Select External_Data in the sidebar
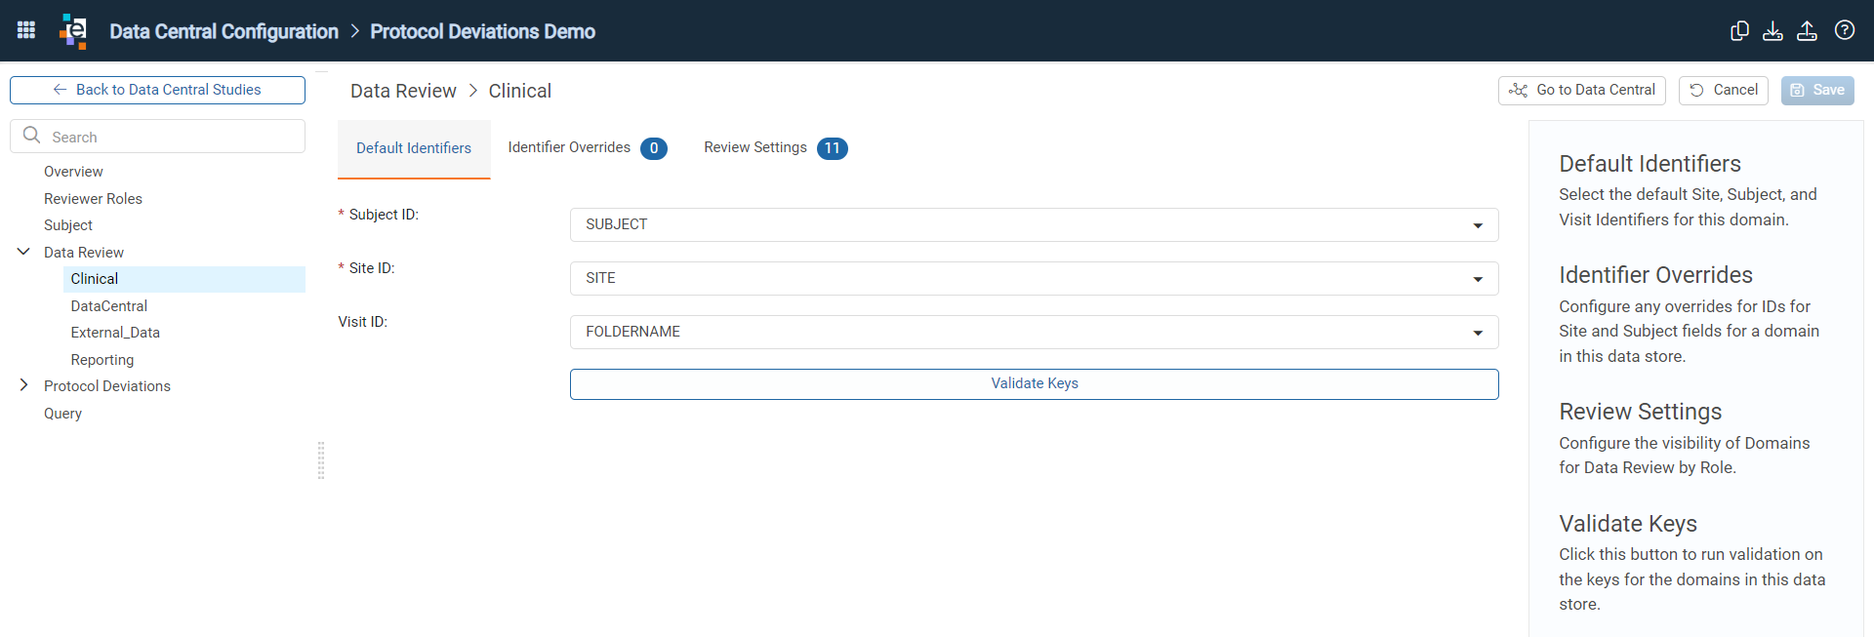Image resolution: width=1874 pixels, height=637 pixels. pos(115,333)
